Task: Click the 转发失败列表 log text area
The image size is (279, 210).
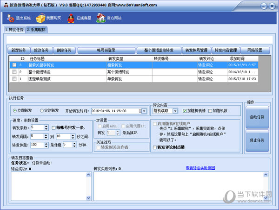Action: tap(179, 186)
